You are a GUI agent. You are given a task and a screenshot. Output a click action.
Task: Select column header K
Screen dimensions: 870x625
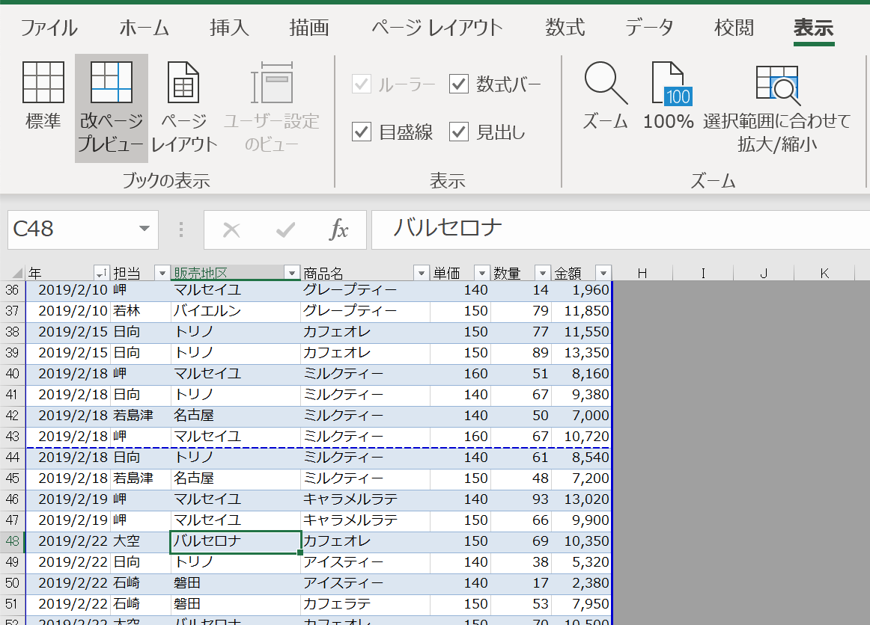coord(824,273)
